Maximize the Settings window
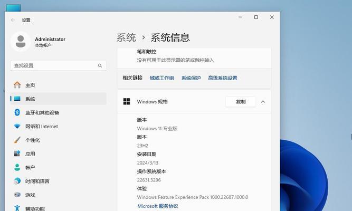The image size is (352, 211). point(256,17)
